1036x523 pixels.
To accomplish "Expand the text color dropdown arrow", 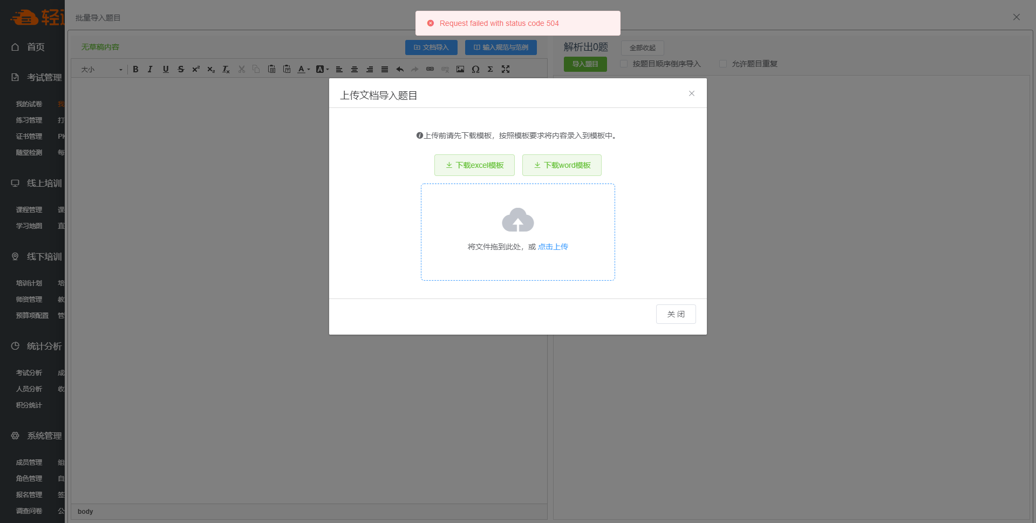I will tap(309, 69).
